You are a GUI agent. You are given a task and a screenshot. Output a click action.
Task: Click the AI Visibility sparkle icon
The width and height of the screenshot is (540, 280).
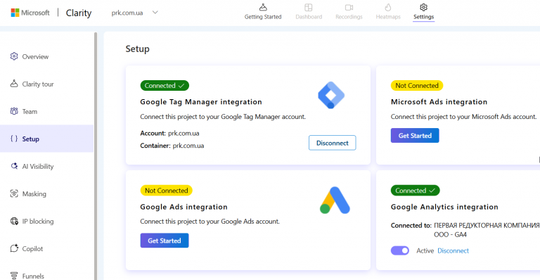click(14, 166)
